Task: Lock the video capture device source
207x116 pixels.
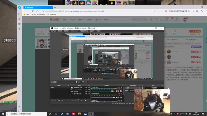Action: point(89,87)
